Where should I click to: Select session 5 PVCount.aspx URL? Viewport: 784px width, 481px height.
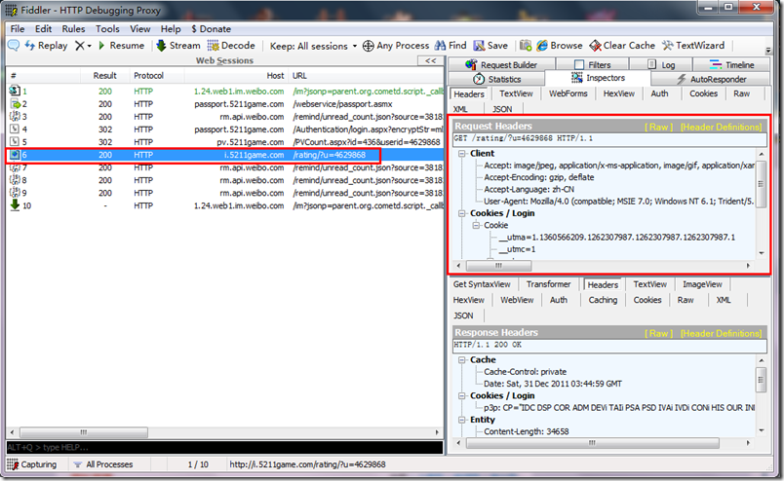(x=367, y=142)
